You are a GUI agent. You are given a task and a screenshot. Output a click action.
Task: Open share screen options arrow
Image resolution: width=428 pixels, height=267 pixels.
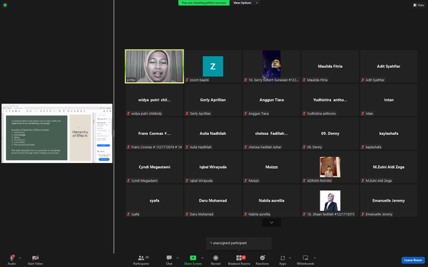click(x=202, y=258)
